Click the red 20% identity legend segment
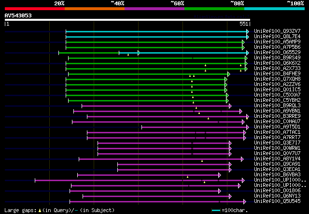This screenshot has width=309, height=214. click(35, 9)
